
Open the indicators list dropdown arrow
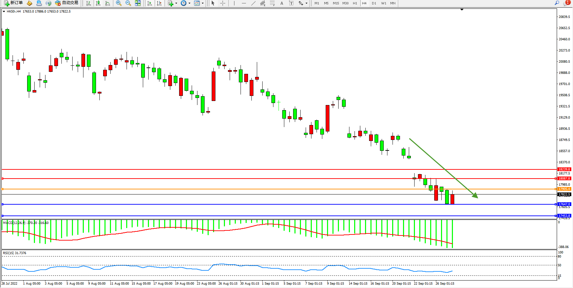pyautogui.click(x=176, y=3)
